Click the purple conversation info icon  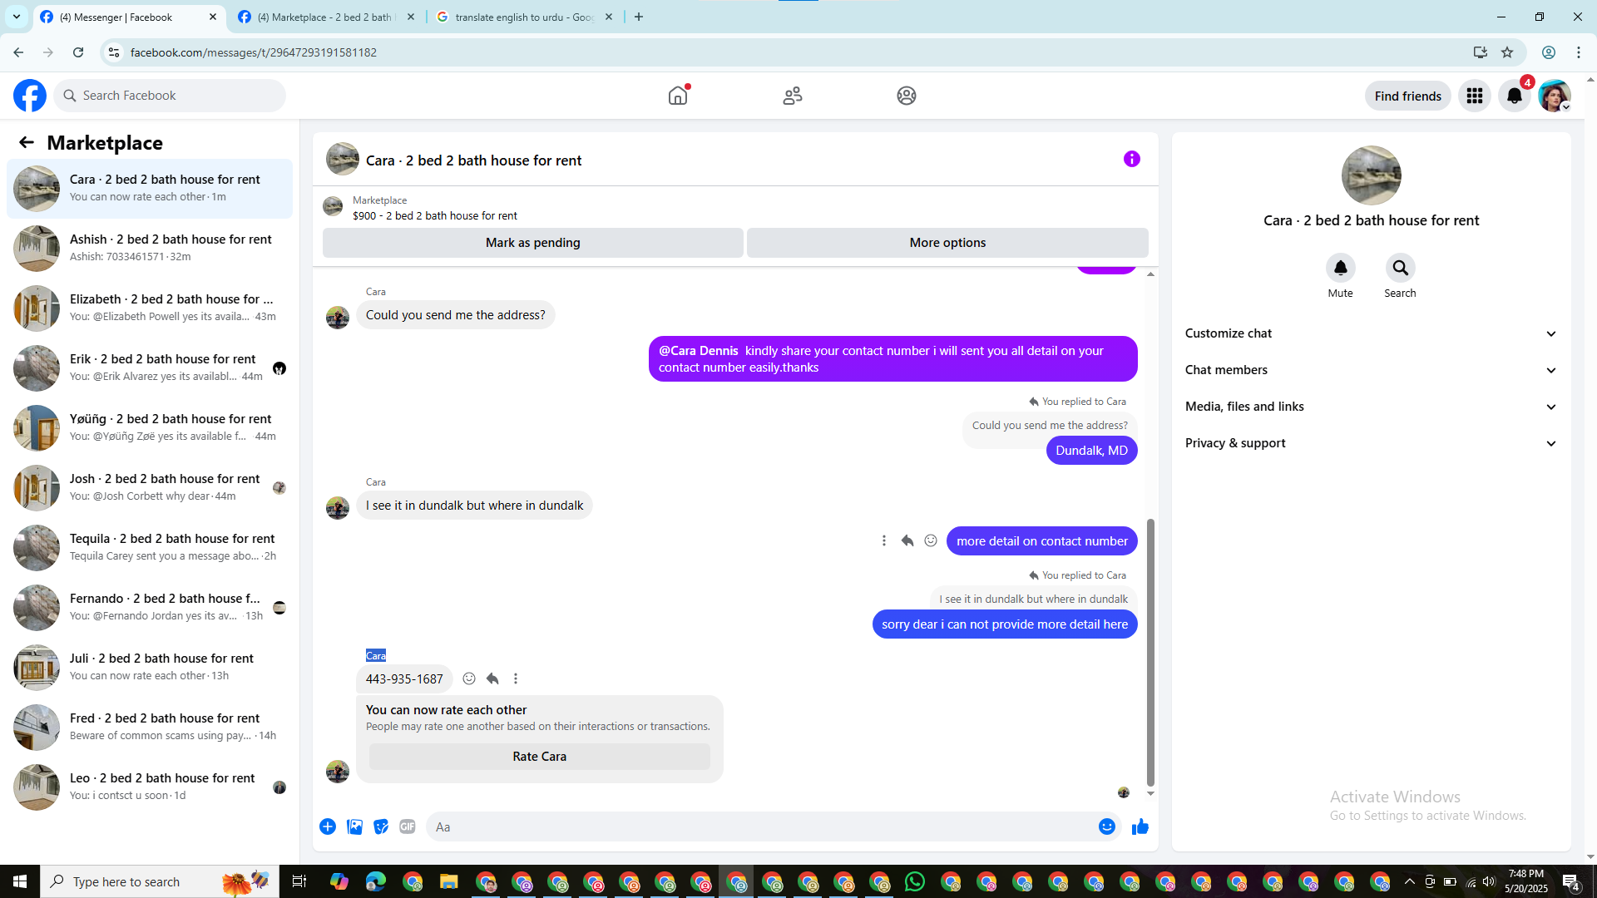coord(1131,159)
